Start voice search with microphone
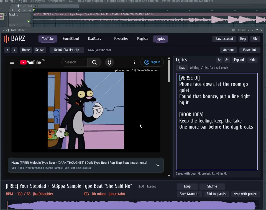Screen dimensions: 266x210 pos(109,62)
